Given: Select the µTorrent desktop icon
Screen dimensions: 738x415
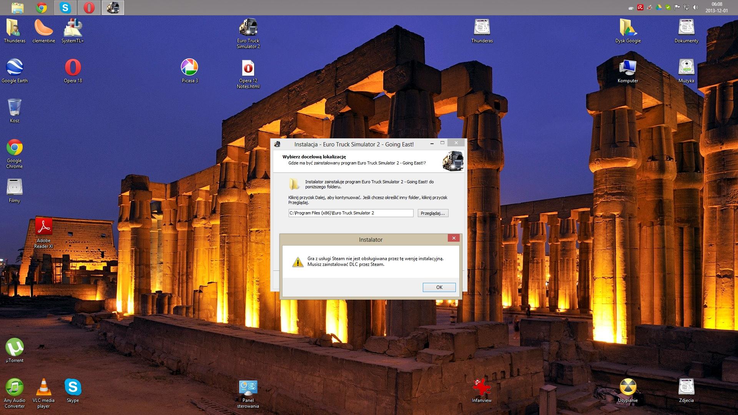Looking at the screenshot, I should [15, 350].
